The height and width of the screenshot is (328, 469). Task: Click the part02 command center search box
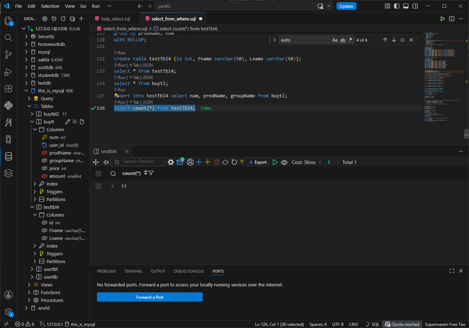tap(234, 6)
